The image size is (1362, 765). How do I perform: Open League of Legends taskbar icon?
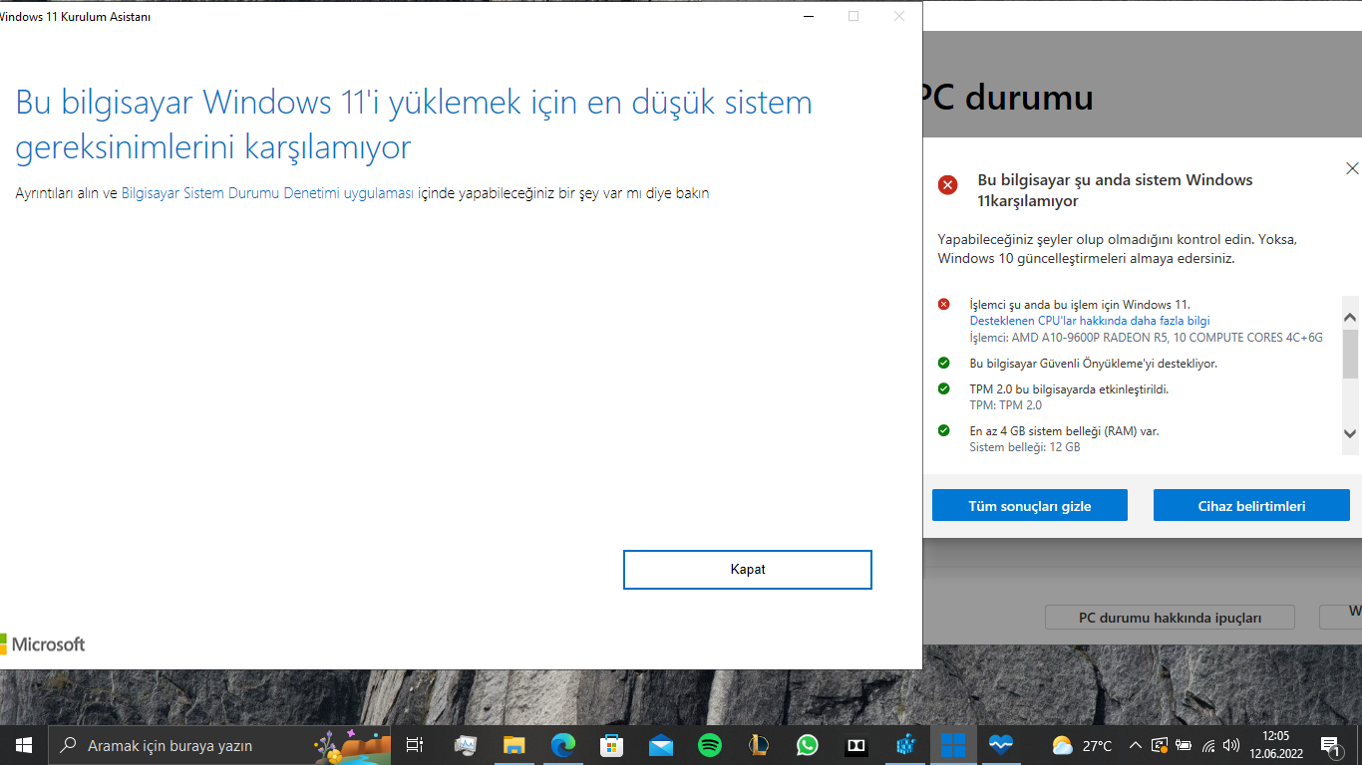[759, 745]
